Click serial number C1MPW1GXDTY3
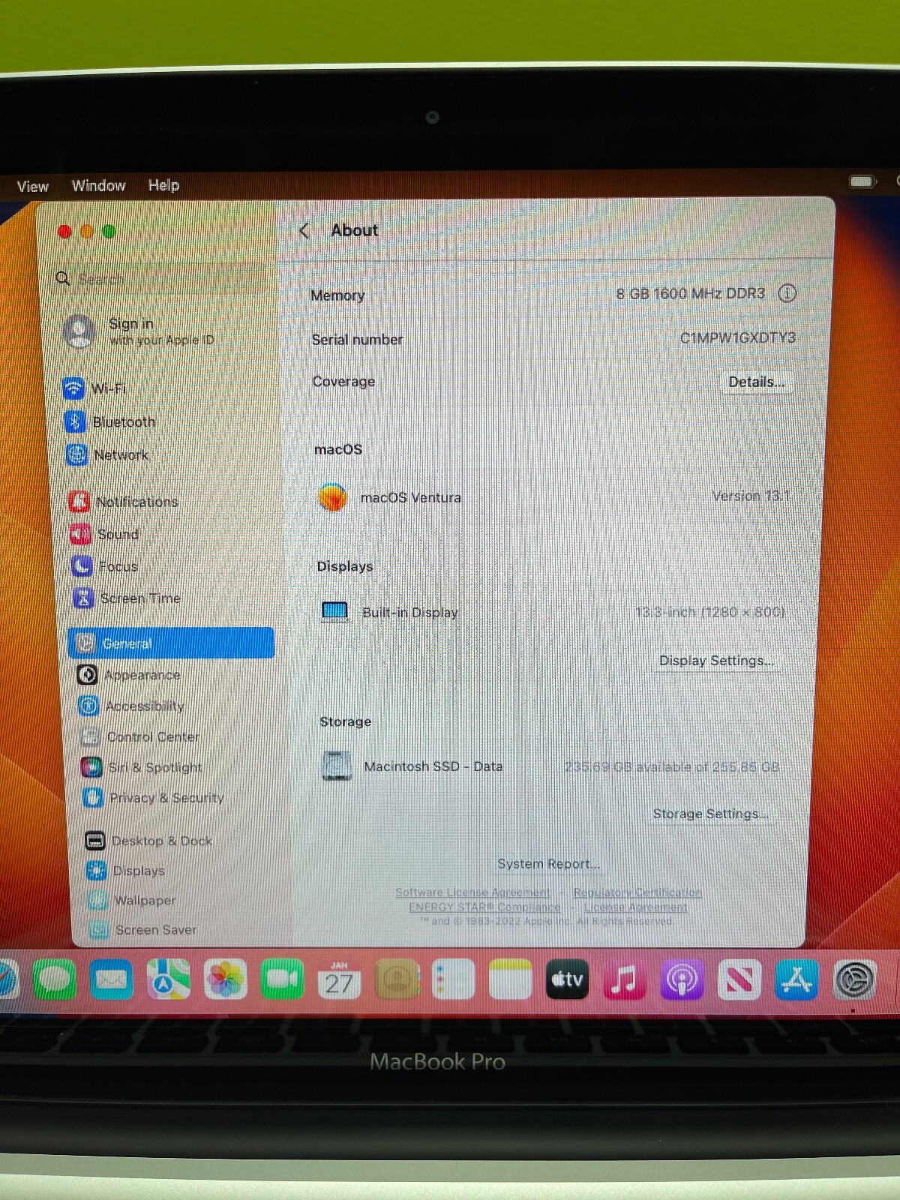900x1200 pixels. click(x=738, y=337)
